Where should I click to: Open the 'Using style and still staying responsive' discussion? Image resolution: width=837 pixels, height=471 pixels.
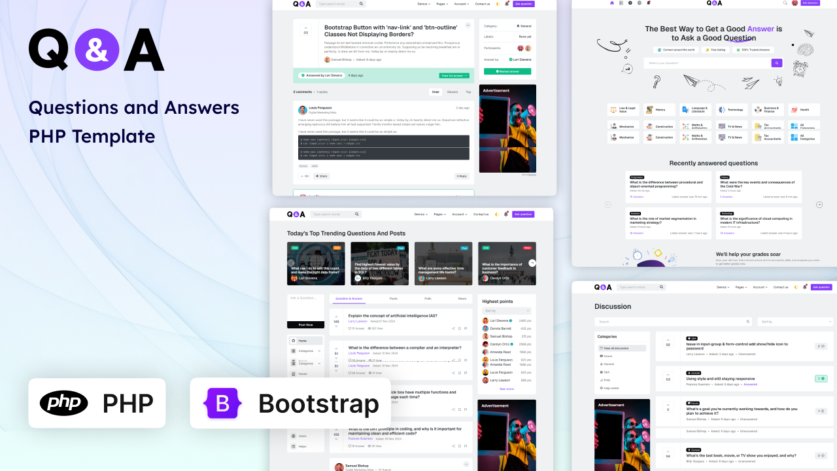[x=720, y=379]
